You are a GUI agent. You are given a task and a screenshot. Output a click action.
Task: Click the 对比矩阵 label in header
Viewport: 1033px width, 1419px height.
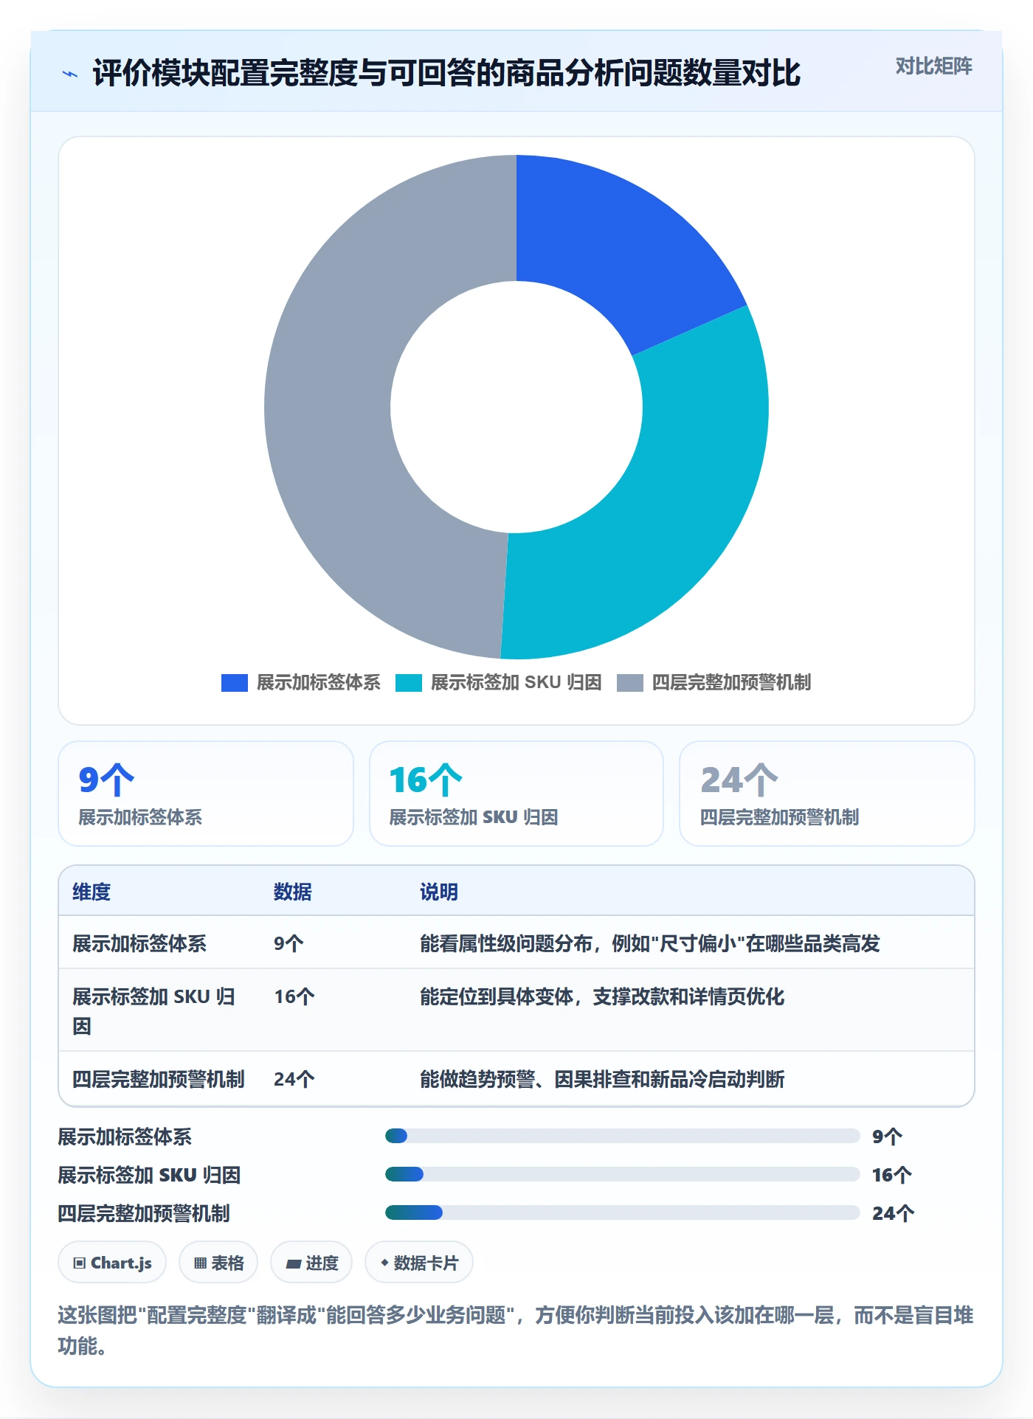[x=933, y=66]
